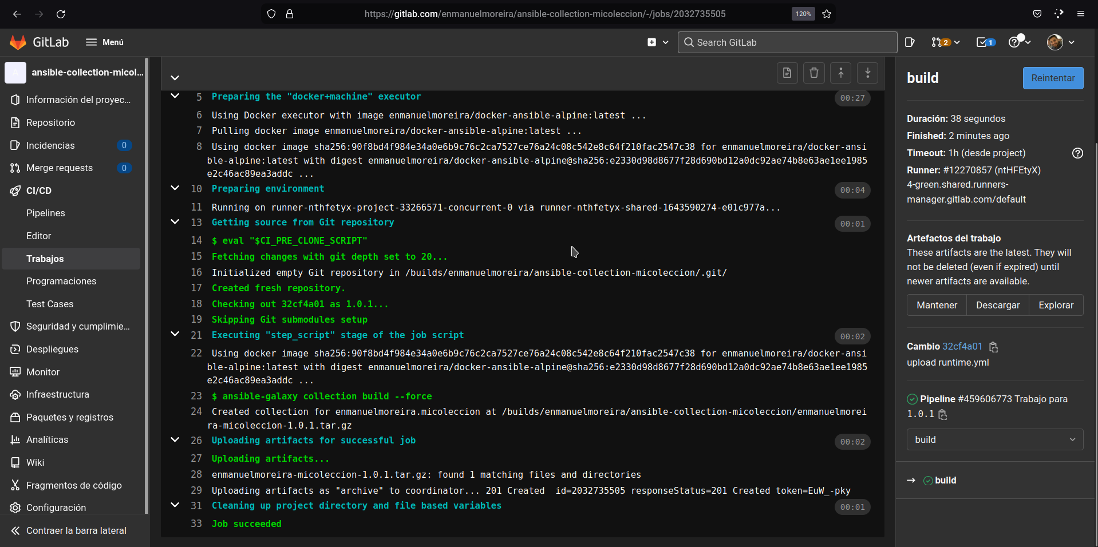Open Fragmentos de código in sidebar
This screenshot has width=1098, height=547.
[x=71, y=485]
